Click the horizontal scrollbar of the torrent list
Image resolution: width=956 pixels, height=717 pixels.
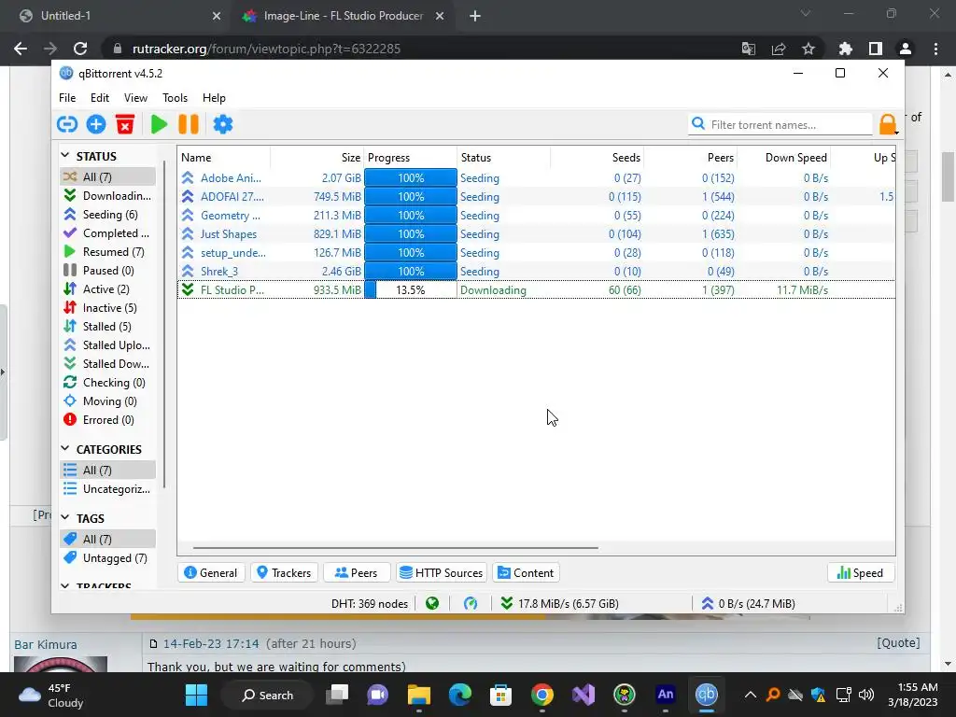(x=395, y=547)
